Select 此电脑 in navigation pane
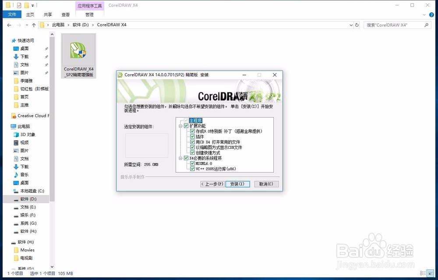Screen dimensions: 438x280 coord(24,126)
